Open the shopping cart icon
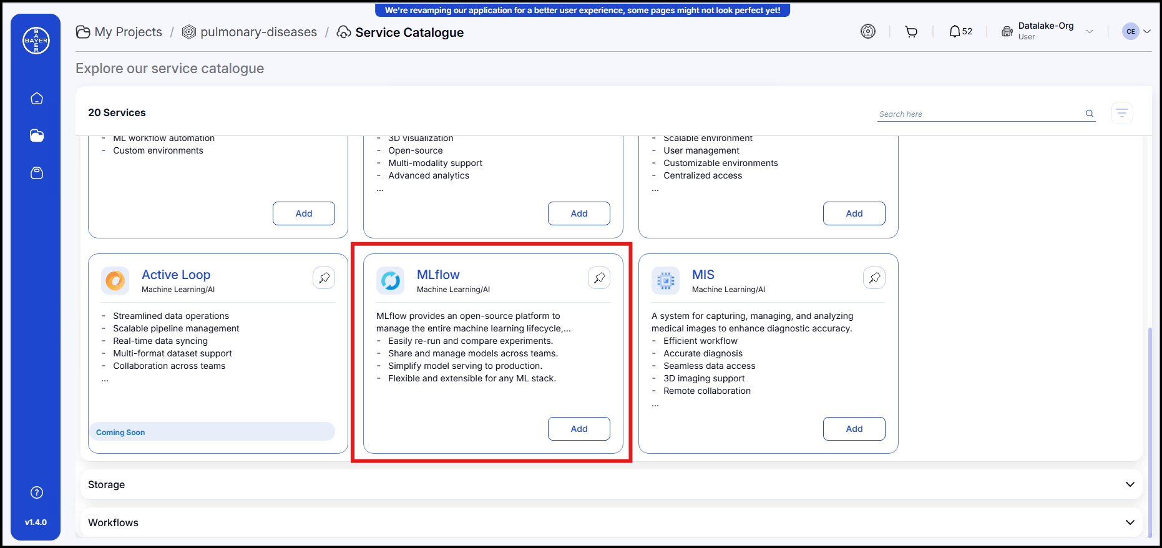The width and height of the screenshot is (1162, 548). [x=911, y=32]
